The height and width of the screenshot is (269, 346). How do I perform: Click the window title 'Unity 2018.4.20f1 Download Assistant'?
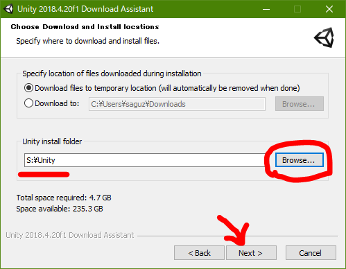(x=85, y=9)
